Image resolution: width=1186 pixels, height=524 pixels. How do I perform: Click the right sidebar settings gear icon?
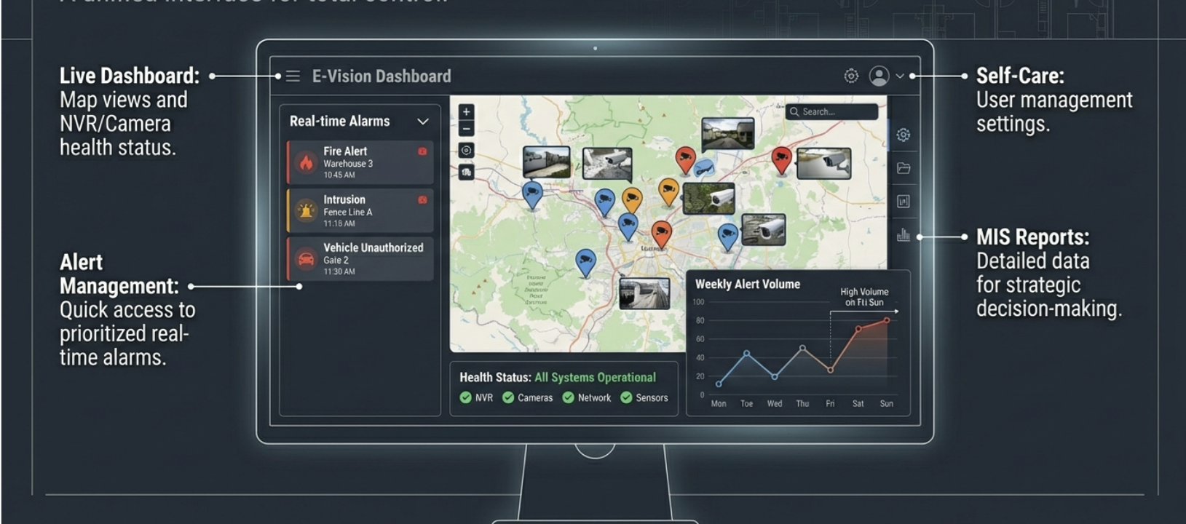[904, 135]
